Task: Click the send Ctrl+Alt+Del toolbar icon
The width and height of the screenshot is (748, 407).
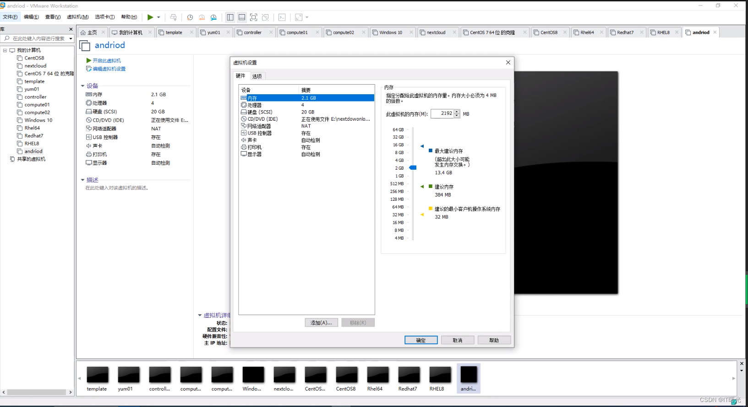Action: pyautogui.click(x=173, y=17)
